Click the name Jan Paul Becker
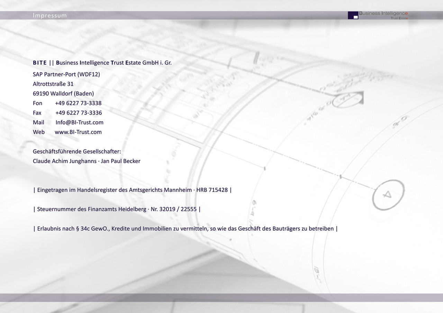443x313 pixels. [x=121, y=161]
